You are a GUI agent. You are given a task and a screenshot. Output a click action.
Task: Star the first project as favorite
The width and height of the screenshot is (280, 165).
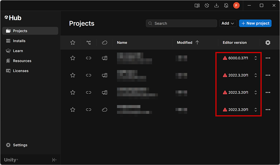point(73,58)
